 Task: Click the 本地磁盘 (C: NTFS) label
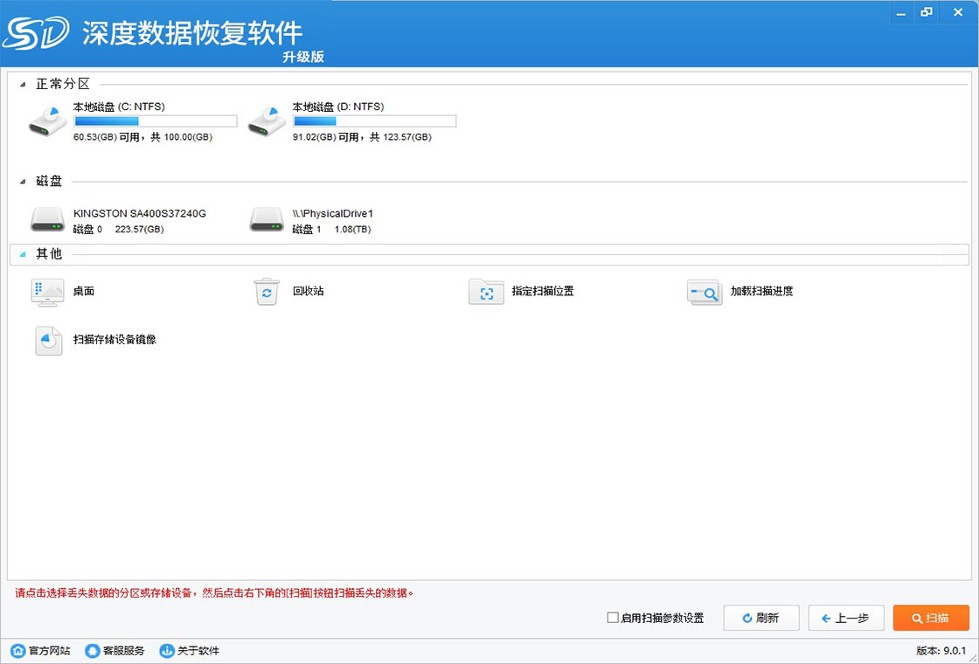click(119, 107)
